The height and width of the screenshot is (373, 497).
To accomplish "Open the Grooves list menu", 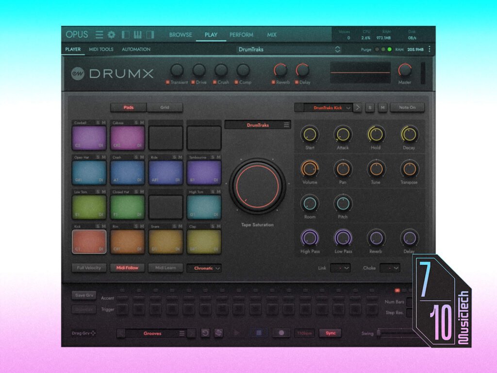I will pos(182,333).
